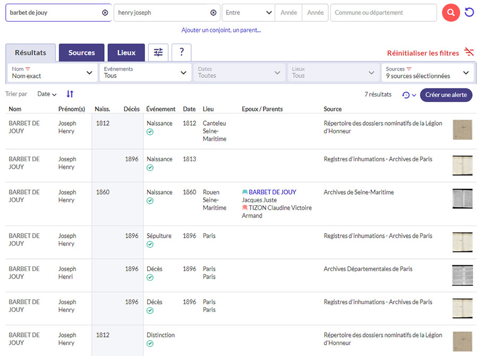478x356 pixels.
Task: Open the Archives de Seine-Maritime document thumbnail
Action: (x=462, y=198)
